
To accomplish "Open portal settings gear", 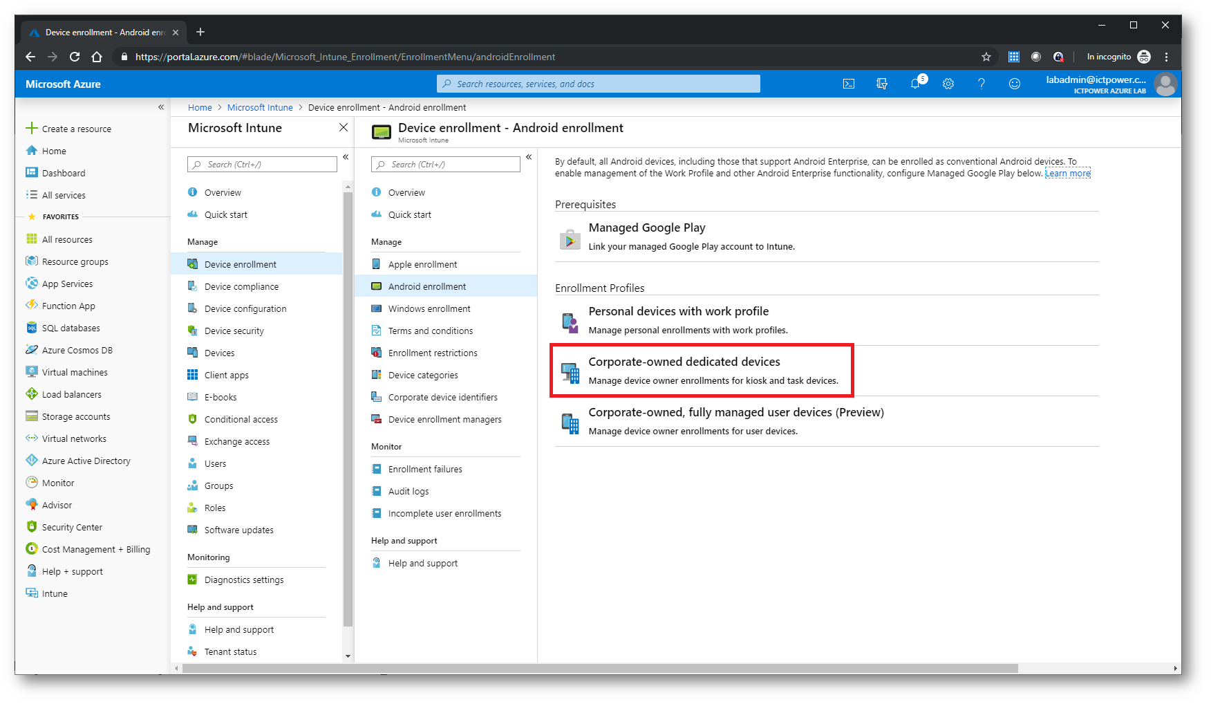I will click(x=948, y=84).
